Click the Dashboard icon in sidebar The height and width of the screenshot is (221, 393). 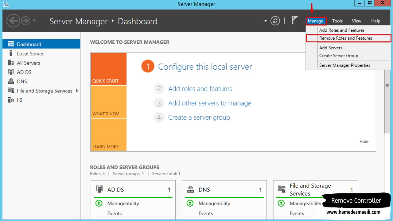click(x=11, y=44)
